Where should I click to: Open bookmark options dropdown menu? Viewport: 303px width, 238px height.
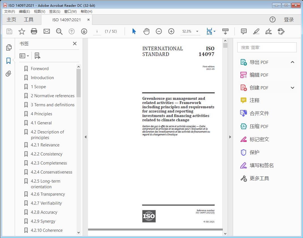(x=24, y=56)
